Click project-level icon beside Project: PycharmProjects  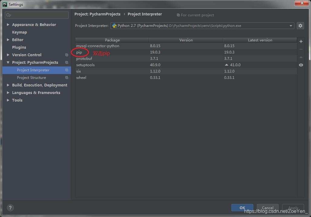click(67, 63)
